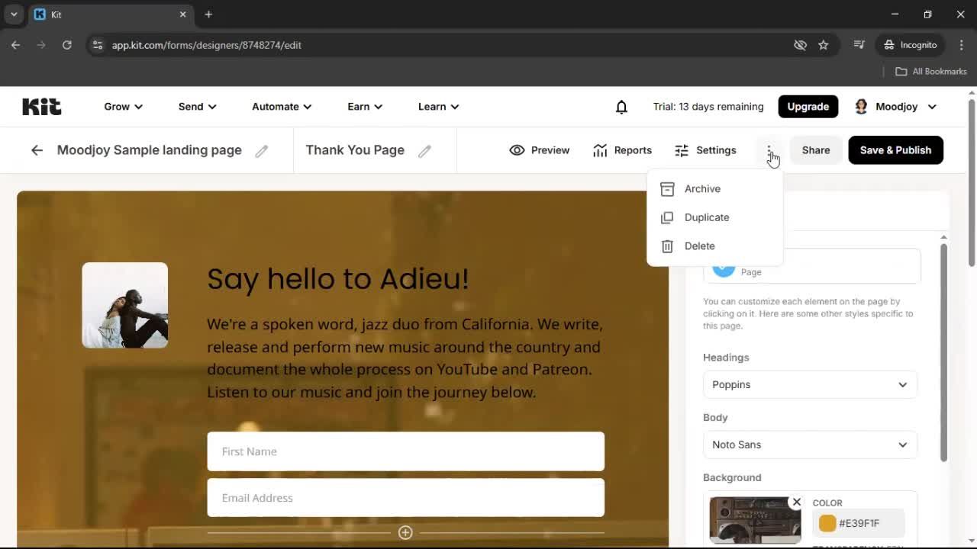Open the three-dot overflow menu icon
The height and width of the screenshot is (549, 977).
[x=769, y=150]
